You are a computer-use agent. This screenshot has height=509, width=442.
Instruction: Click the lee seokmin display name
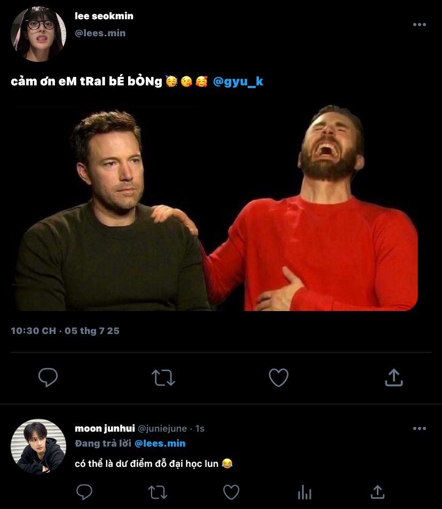(104, 16)
